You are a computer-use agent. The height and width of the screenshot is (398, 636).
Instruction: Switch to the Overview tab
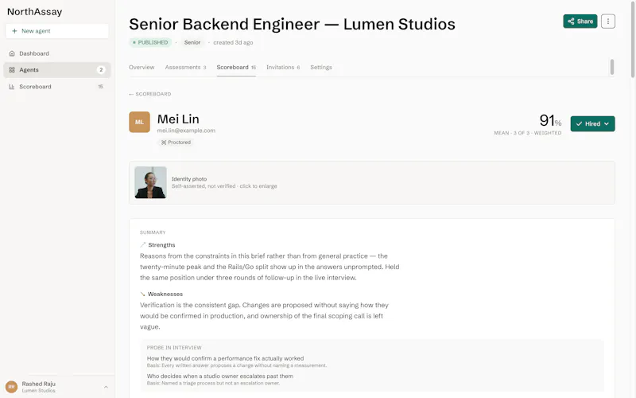142,68
